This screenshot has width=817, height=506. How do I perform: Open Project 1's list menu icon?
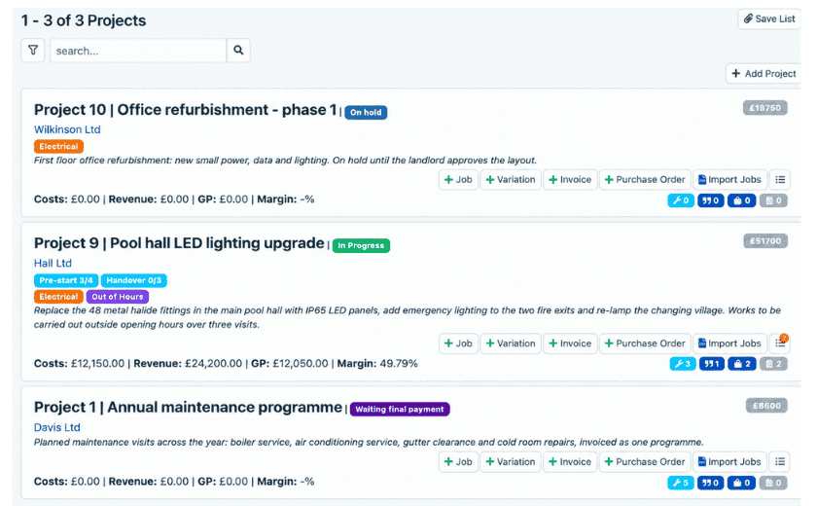click(780, 461)
